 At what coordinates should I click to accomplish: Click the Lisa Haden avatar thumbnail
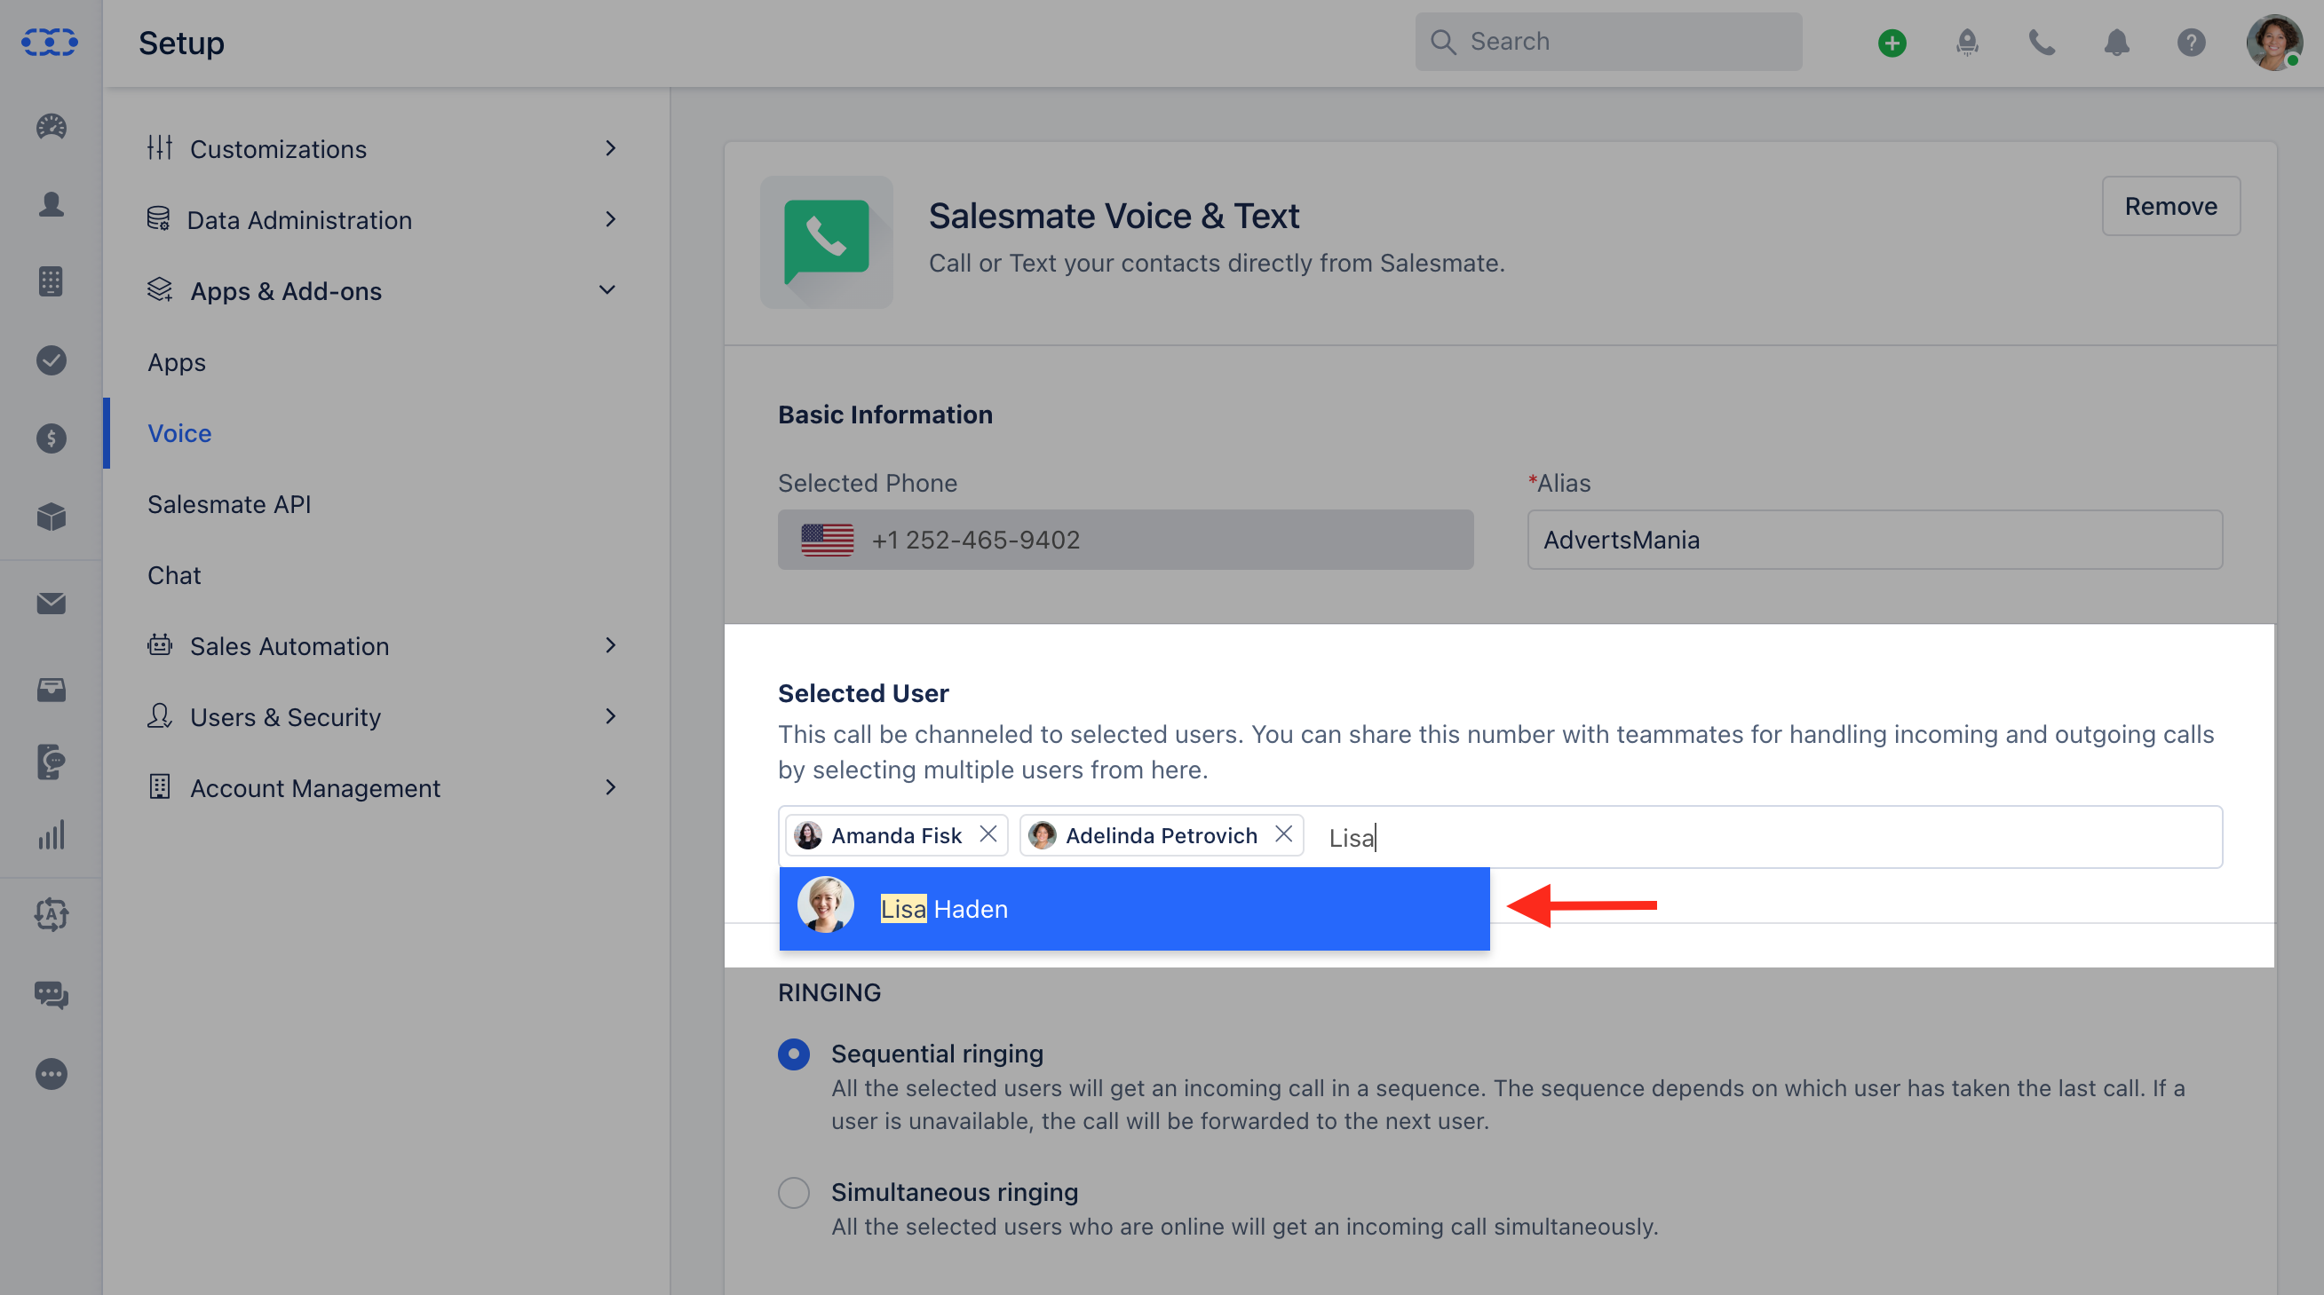(826, 904)
